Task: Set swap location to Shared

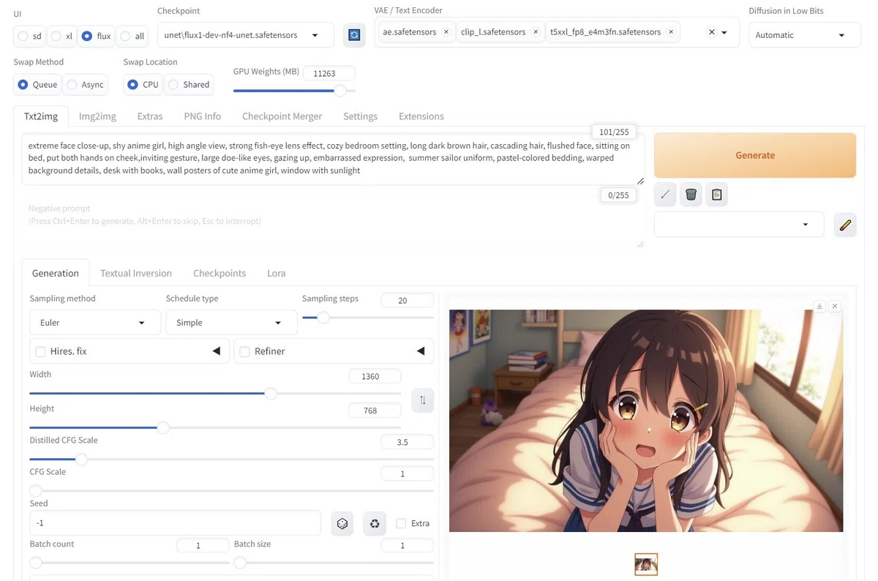Action: 189,85
